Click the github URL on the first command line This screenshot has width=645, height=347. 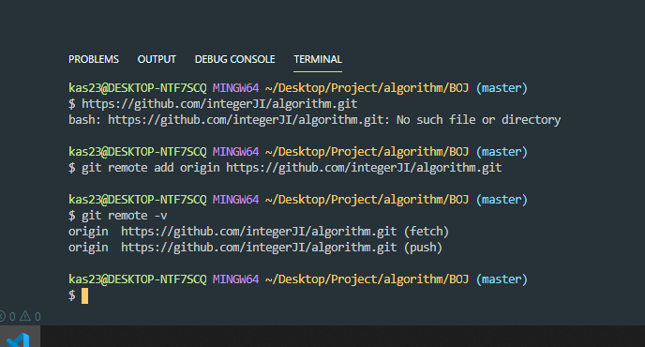(x=219, y=104)
